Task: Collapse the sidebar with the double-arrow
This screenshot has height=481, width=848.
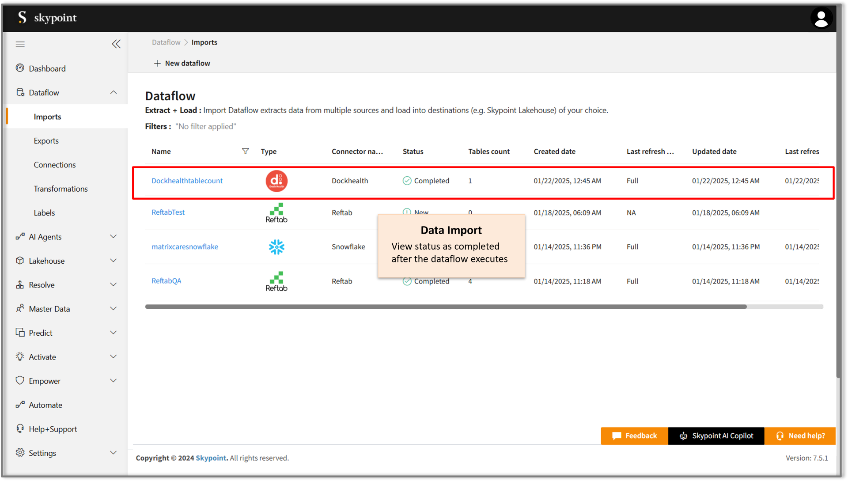Action: tap(116, 44)
